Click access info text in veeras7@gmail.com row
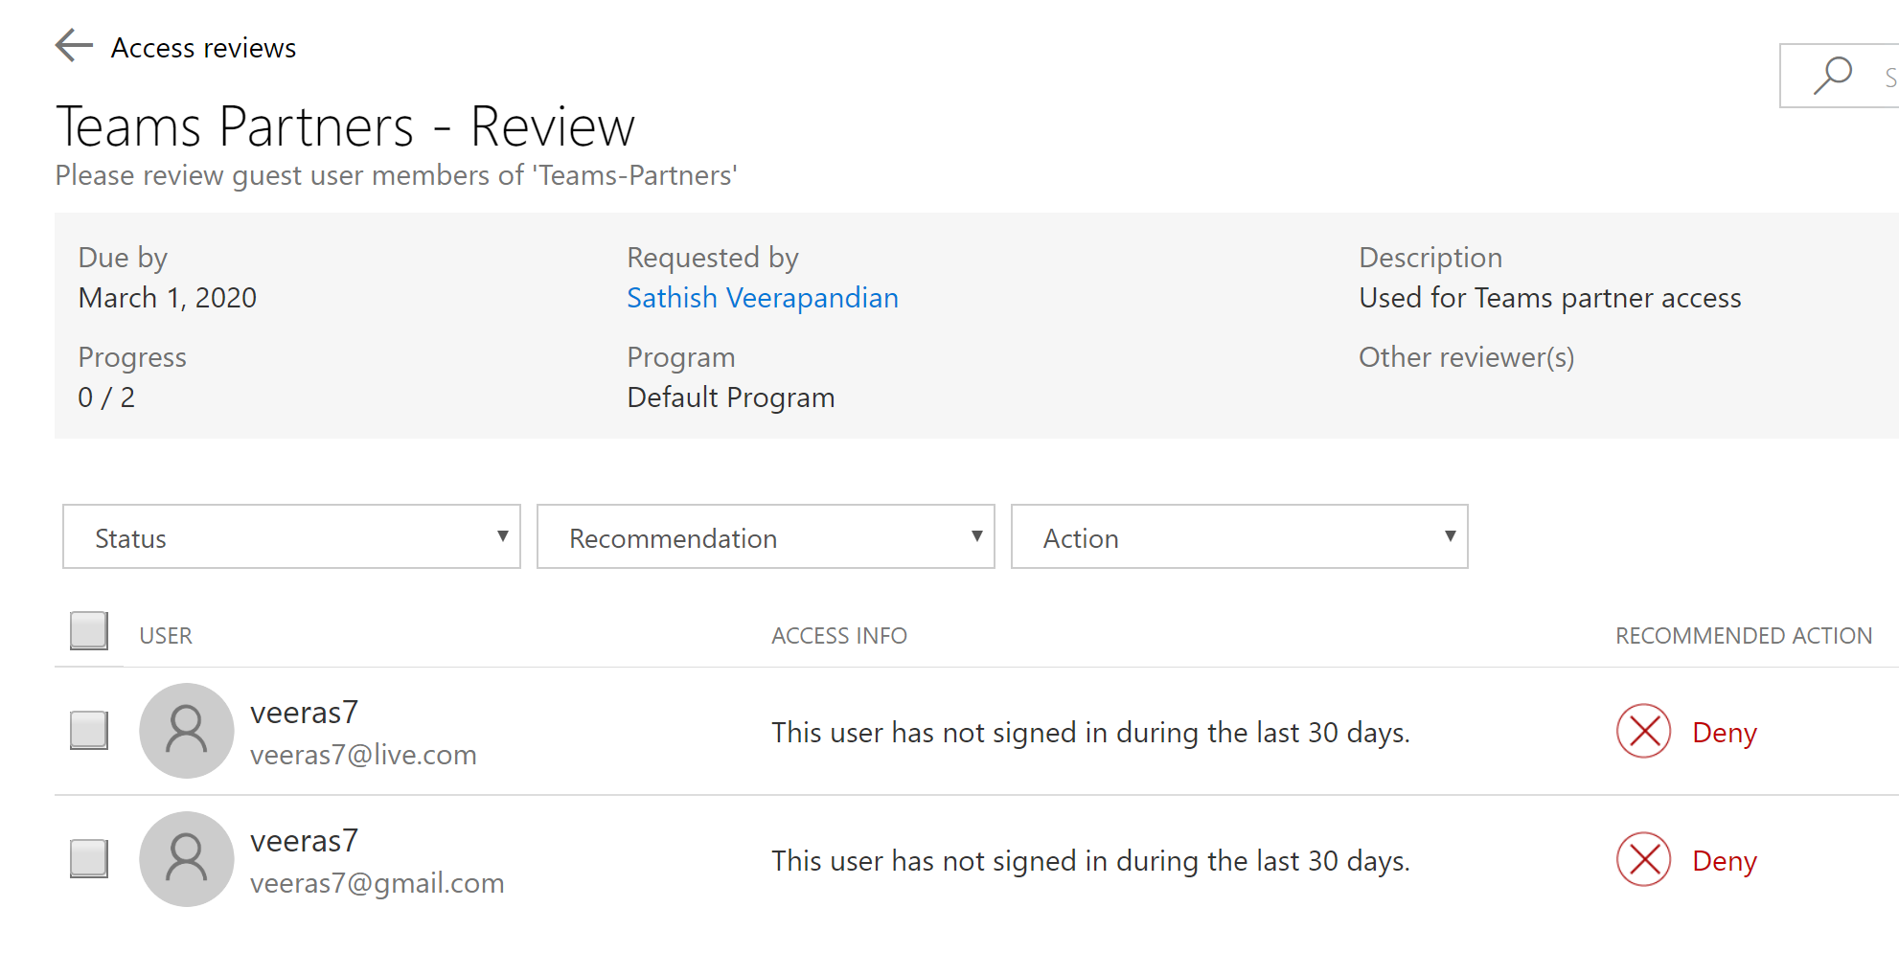This screenshot has height=953, width=1899. pyautogui.click(x=1091, y=861)
